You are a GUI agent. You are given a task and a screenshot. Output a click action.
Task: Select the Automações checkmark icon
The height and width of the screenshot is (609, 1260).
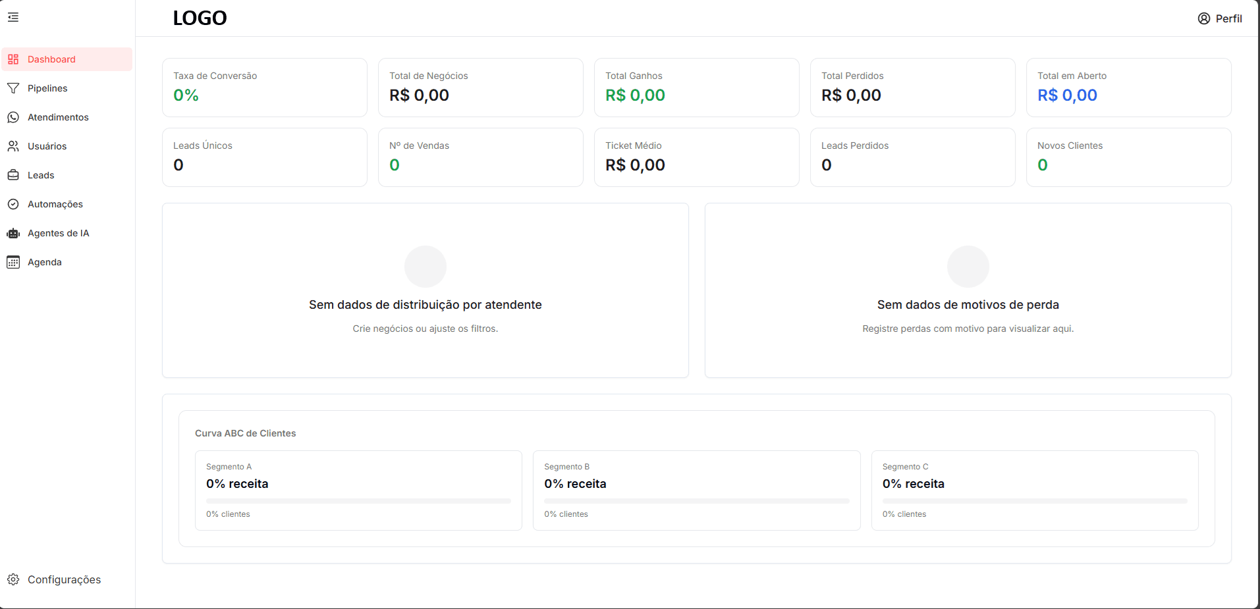tap(13, 203)
